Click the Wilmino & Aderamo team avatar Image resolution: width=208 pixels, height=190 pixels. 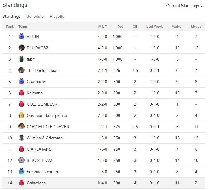click(22, 138)
